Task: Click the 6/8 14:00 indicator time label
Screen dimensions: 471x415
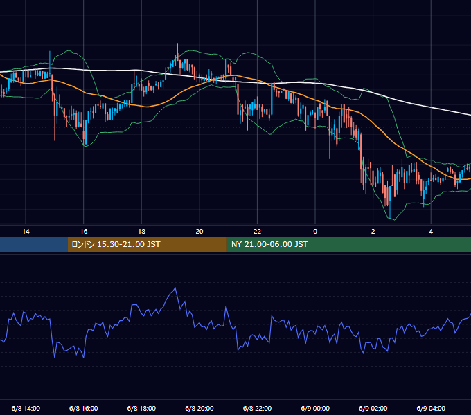Action: pyautogui.click(x=26, y=408)
